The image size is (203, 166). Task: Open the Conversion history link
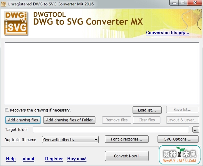point(167,33)
